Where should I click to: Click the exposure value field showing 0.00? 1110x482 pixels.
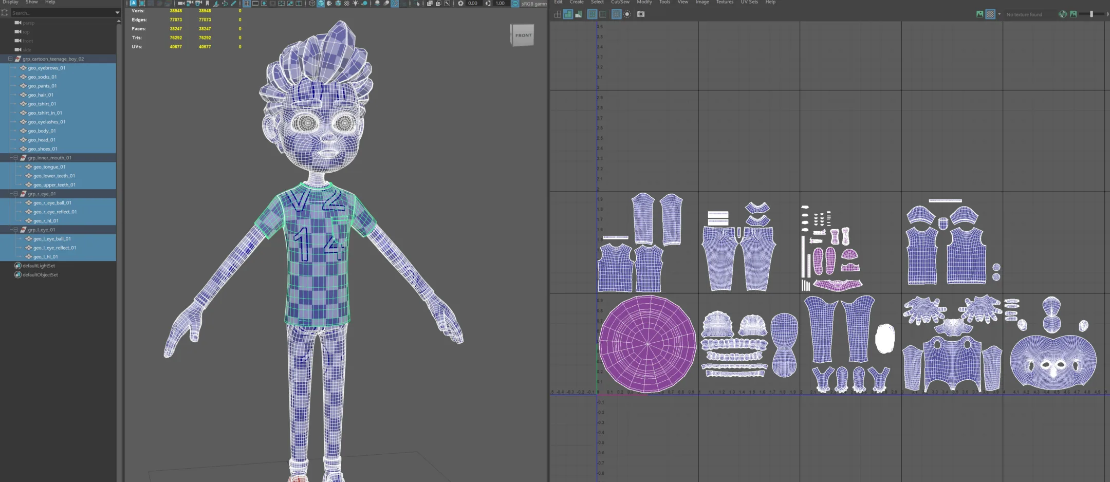click(x=473, y=3)
